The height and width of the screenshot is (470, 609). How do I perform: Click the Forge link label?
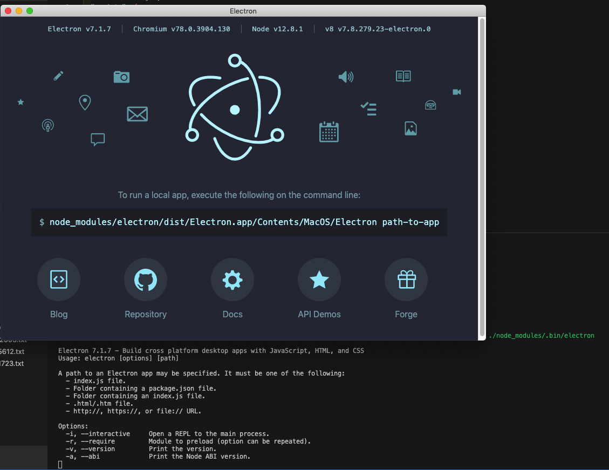coord(406,314)
